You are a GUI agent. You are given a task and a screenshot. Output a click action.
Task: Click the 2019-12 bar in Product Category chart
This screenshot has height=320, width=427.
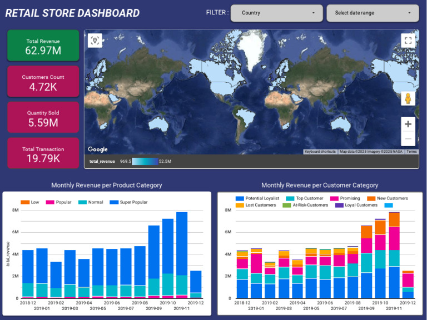click(x=196, y=284)
